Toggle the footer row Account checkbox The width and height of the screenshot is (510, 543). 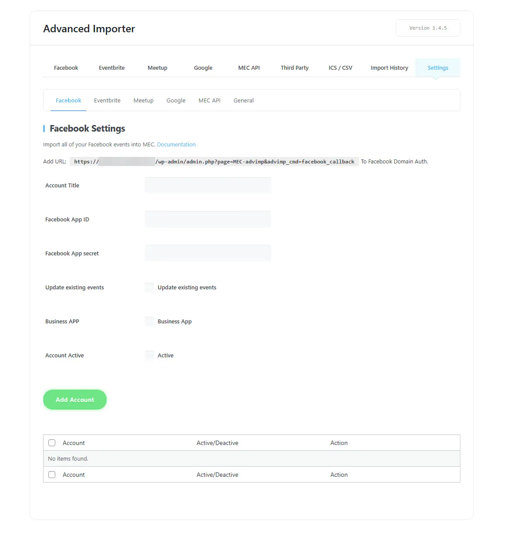(52, 475)
